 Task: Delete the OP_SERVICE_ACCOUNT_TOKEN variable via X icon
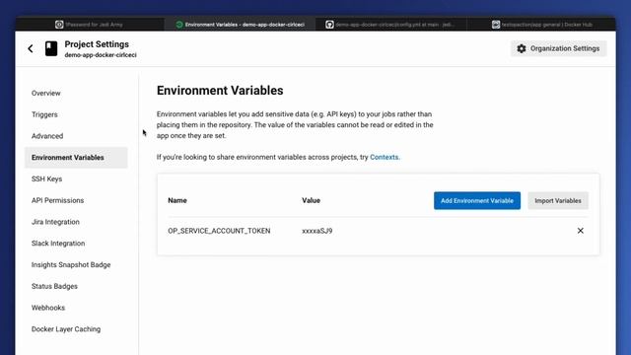click(x=581, y=231)
